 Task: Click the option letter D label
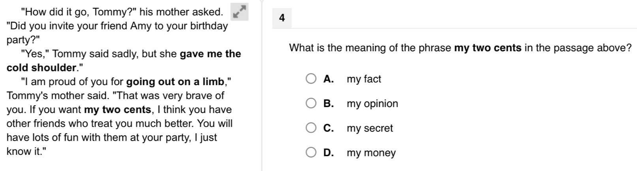click(329, 152)
